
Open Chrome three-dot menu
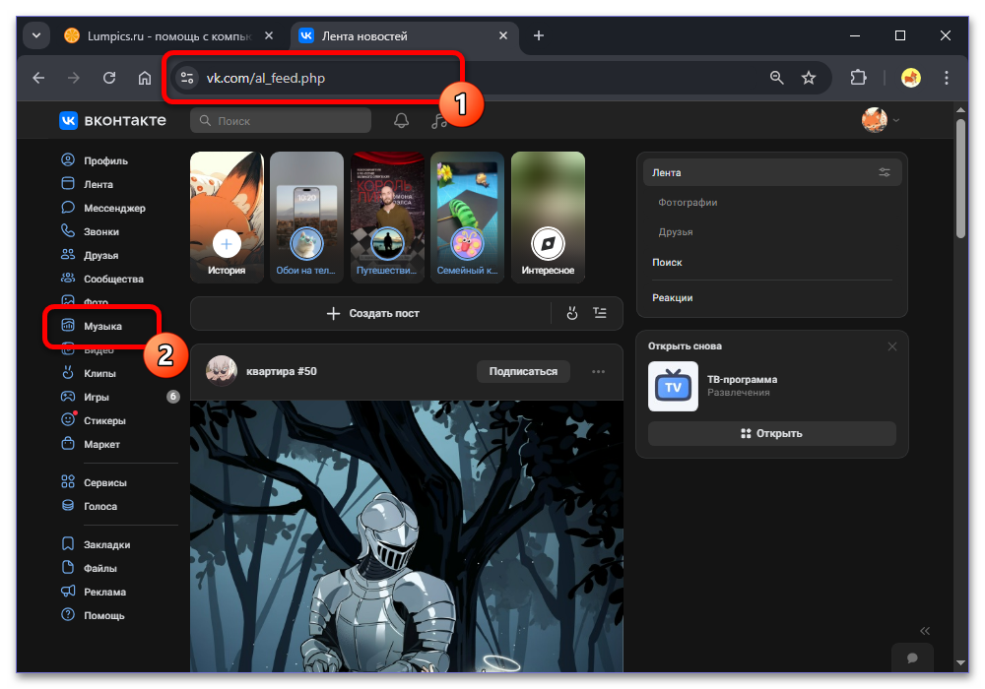click(946, 78)
